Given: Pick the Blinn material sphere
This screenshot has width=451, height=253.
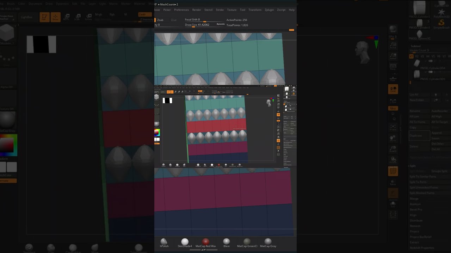Looking at the screenshot, I should pos(226,242).
